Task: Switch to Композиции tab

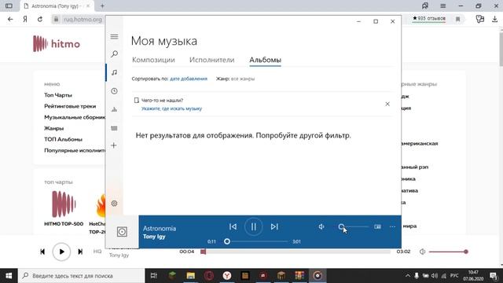Action: 153,60
